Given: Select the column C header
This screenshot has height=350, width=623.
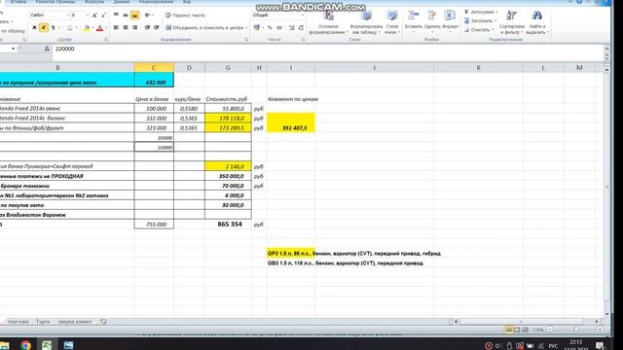Looking at the screenshot, I should (x=154, y=67).
